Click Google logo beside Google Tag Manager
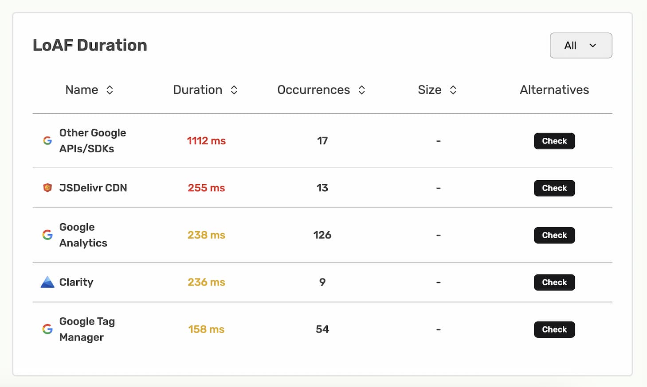Image resolution: width=647 pixels, height=387 pixels. (47, 329)
